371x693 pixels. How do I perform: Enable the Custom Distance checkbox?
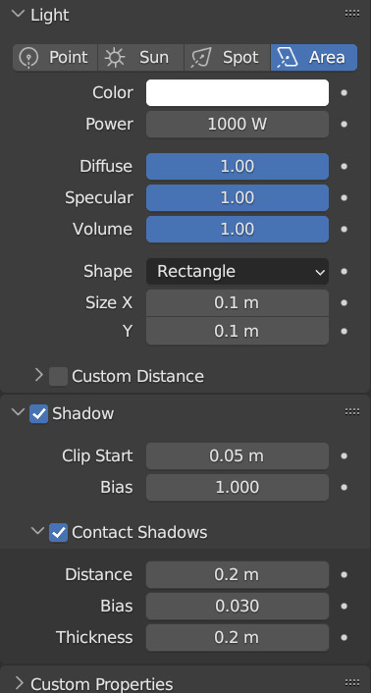58,377
